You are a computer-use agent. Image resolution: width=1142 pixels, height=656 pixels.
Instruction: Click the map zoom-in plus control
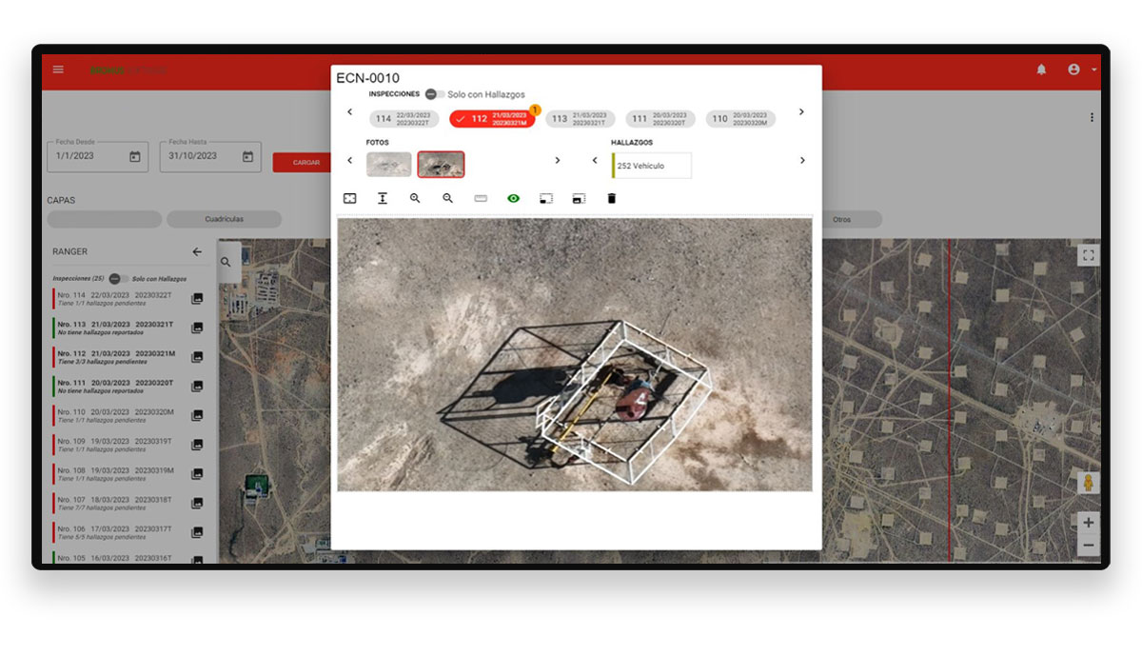coord(1088,523)
